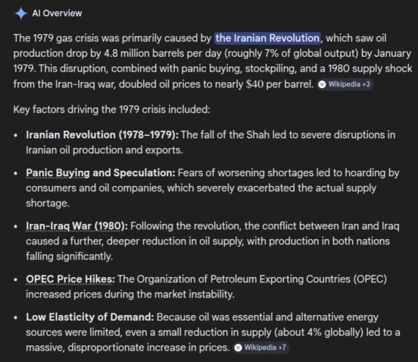Click "Key factors driving the 1979 crisis included:"
The height and width of the screenshot is (362, 418).
pos(111,110)
